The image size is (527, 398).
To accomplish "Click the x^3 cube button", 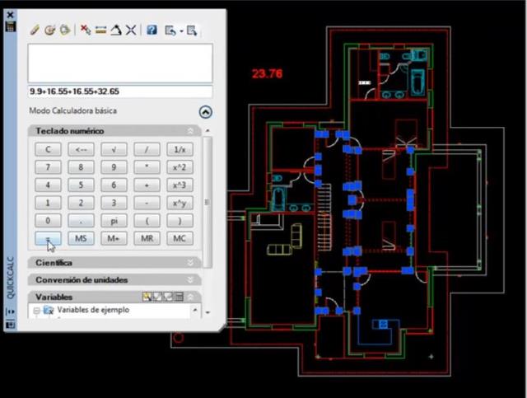I will click(x=180, y=185).
